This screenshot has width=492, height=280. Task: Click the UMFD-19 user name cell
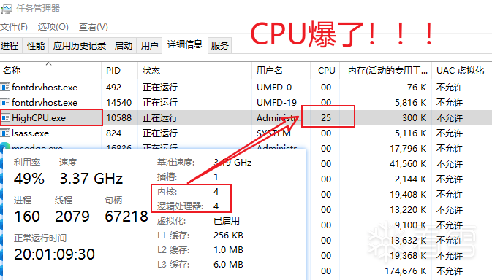(276, 102)
